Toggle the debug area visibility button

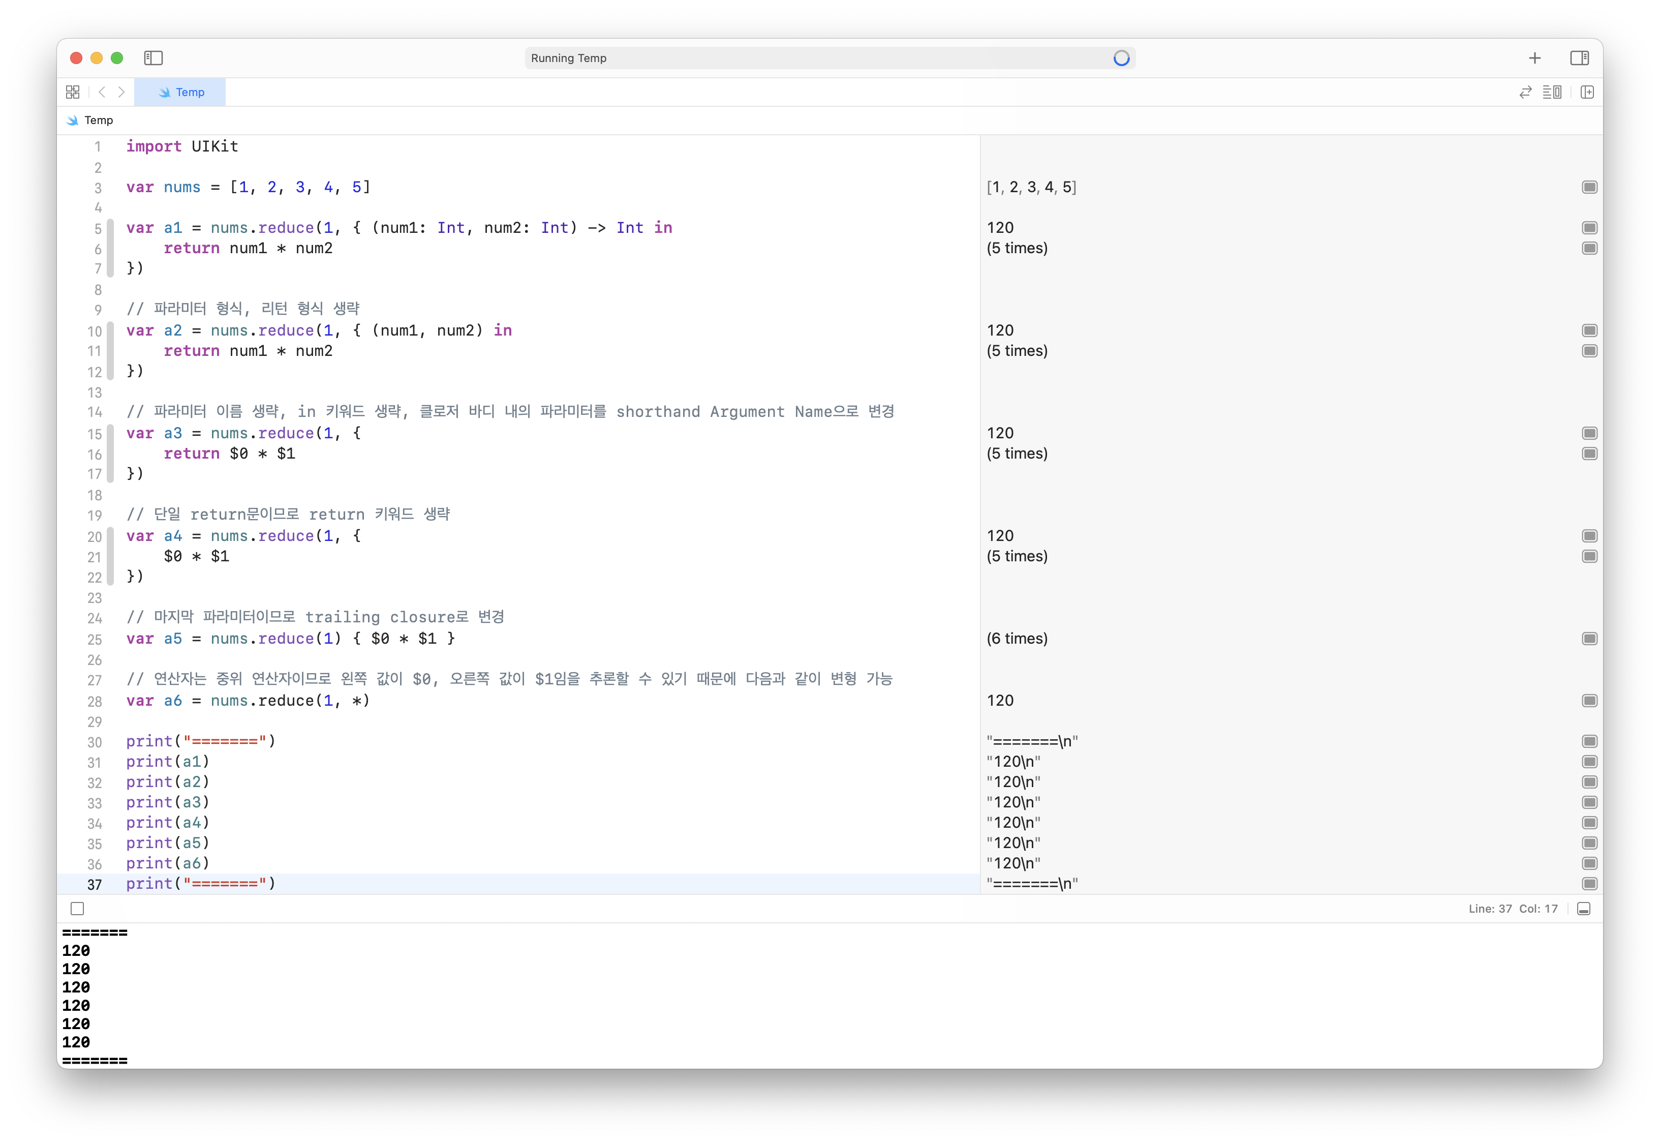coord(1583,909)
